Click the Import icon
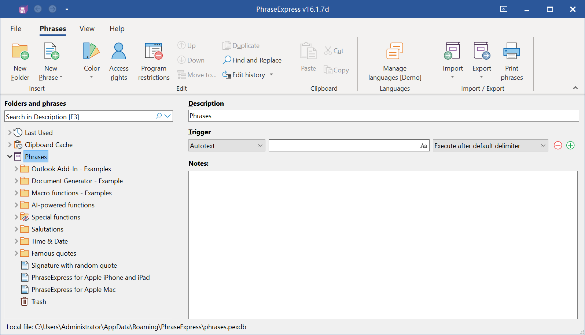585x335 pixels. pos(452,51)
